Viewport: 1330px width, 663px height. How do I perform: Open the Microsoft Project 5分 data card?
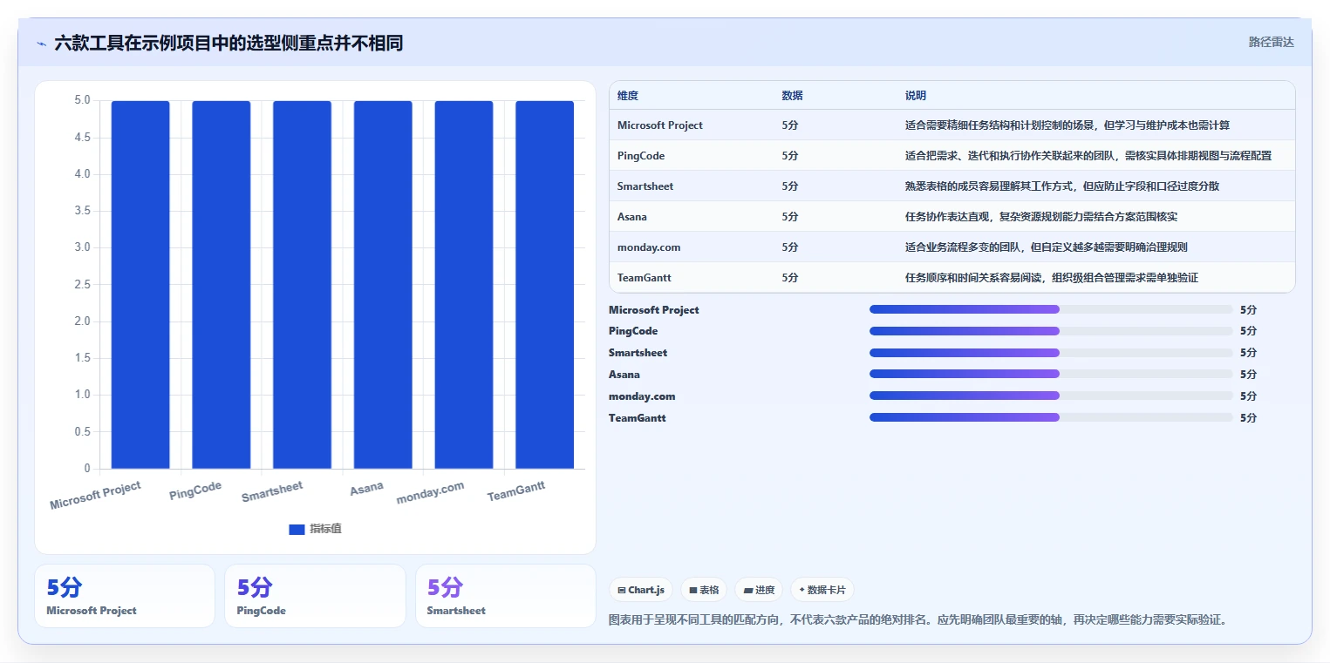pyautogui.click(x=125, y=596)
